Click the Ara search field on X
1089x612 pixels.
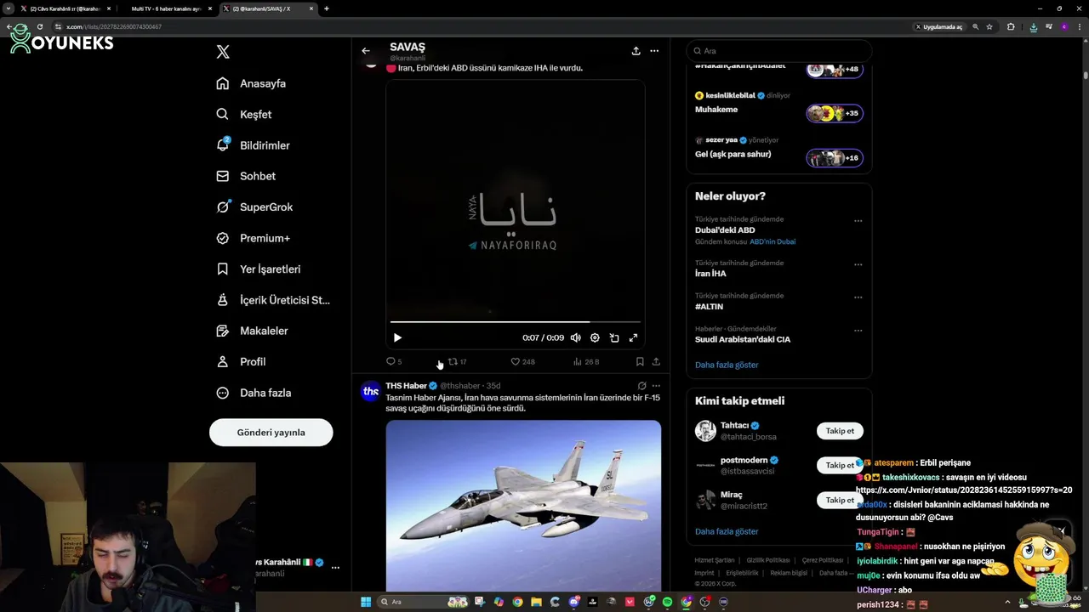[779, 51]
